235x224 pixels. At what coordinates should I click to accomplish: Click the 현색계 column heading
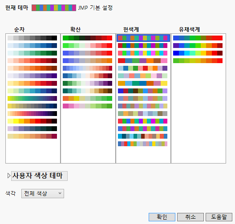[131, 29]
